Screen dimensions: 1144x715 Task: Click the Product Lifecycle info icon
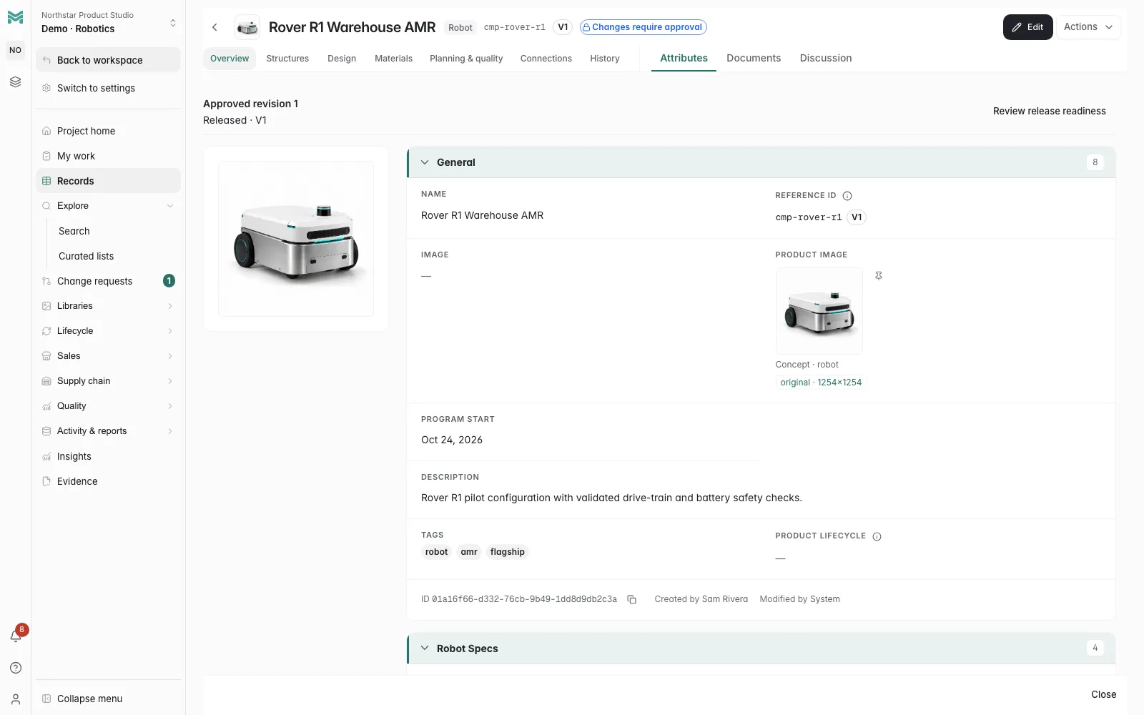pyautogui.click(x=877, y=536)
